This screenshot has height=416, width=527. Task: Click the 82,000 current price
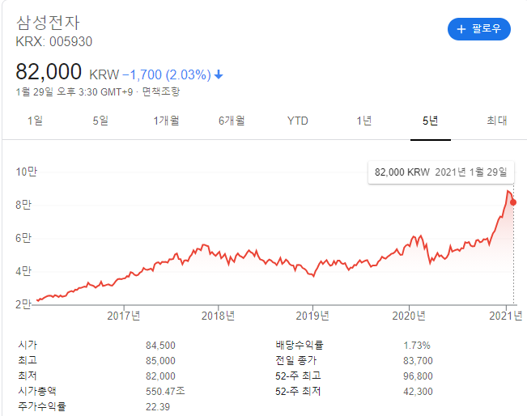tap(49, 71)
